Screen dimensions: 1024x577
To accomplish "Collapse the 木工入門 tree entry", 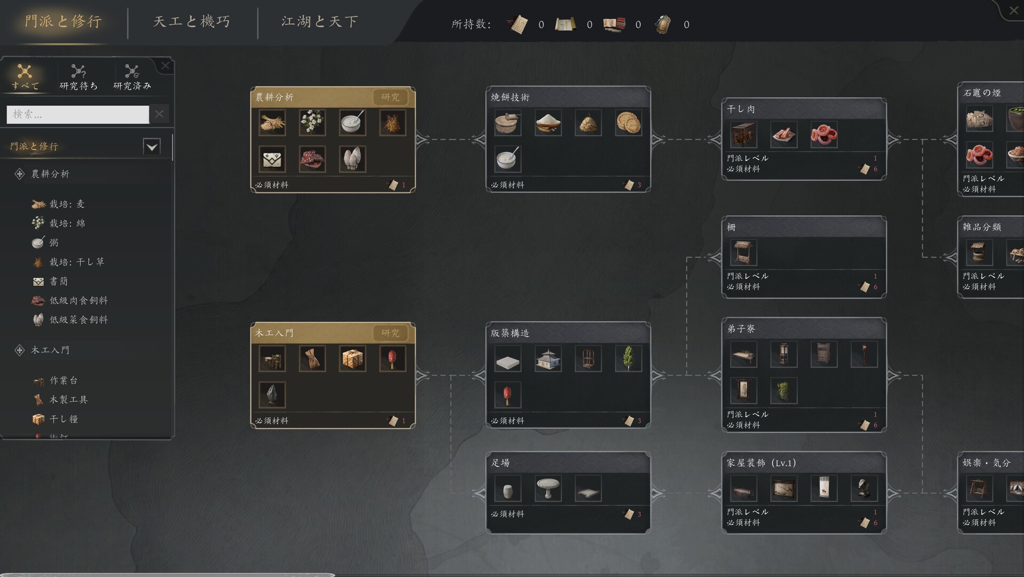I will pos(19,350).
